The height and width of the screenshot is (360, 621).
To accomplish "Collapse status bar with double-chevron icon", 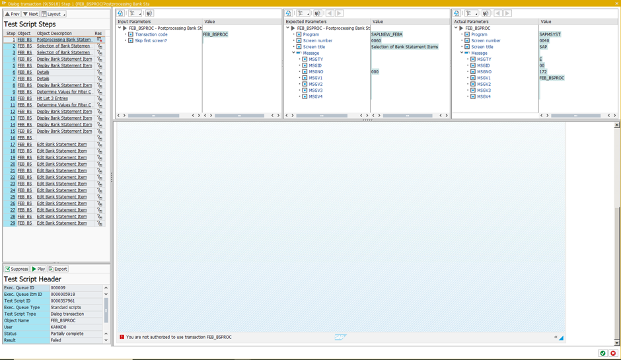I will 556,337.
